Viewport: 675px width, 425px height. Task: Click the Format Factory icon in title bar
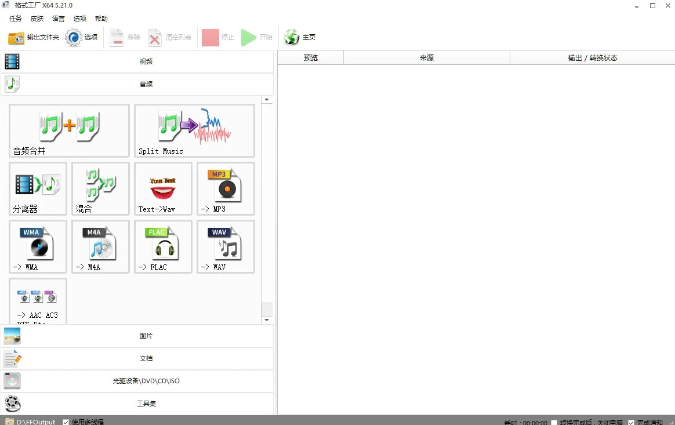click(x=6, y=5)
